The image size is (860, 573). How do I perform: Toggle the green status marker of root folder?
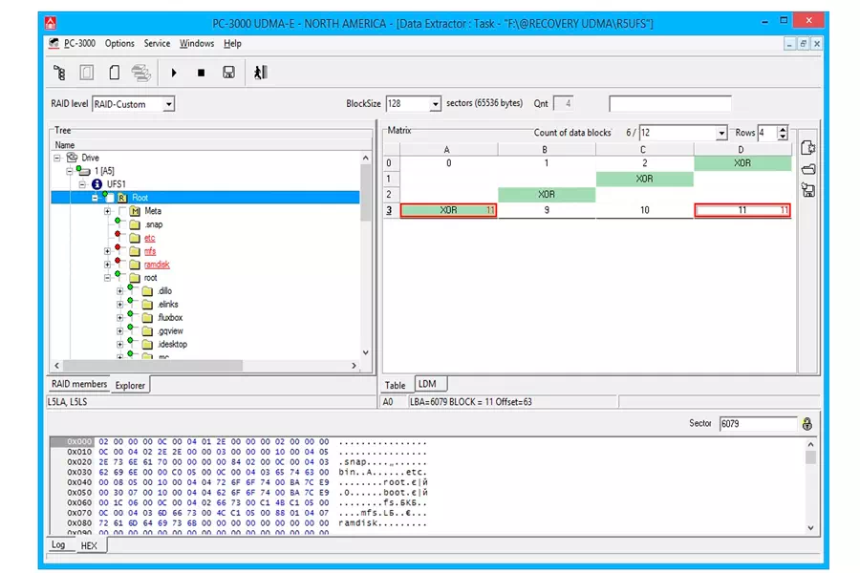(x=118, y=274)
